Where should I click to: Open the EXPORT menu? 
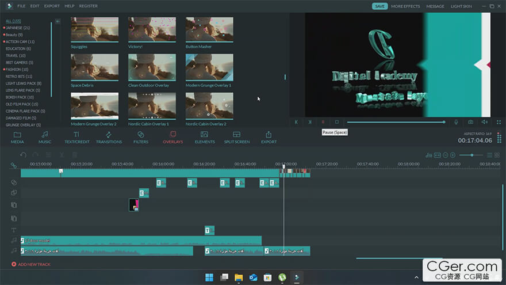52,6
